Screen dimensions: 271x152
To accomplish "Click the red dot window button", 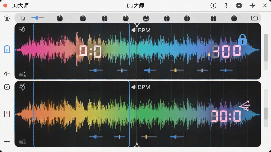I will pos(5,6).
